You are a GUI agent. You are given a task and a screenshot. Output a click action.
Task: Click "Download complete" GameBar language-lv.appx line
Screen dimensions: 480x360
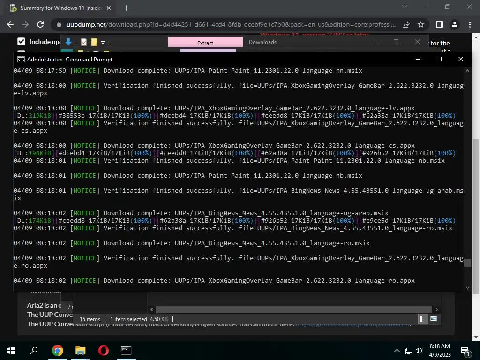pos(214,108)
